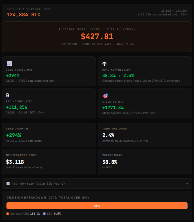Click the $3.11B Net Wrapper Cost value
The height and width of the screenshot is (222, 194).
pos(15,162)
